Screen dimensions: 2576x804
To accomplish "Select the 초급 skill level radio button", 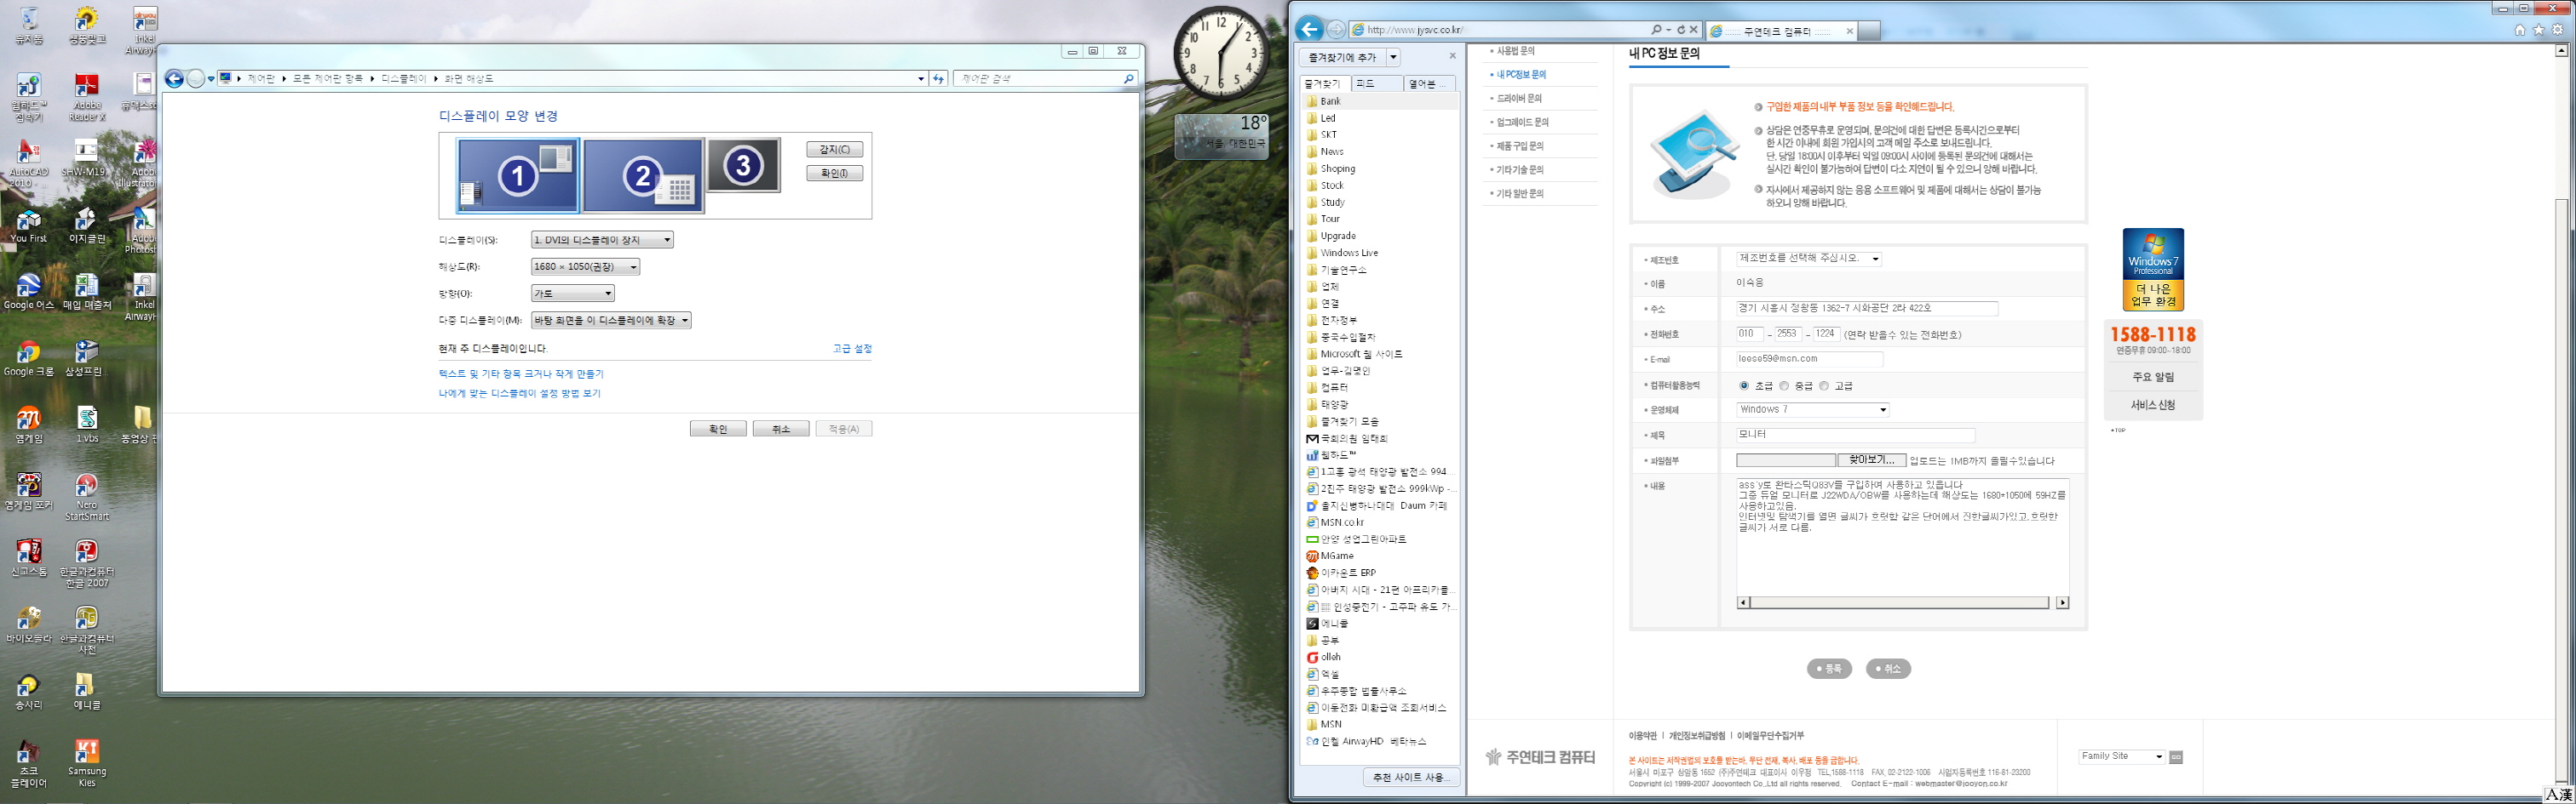I will [x=1744, y=385].
